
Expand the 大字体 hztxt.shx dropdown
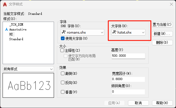[x=128, y=32]
